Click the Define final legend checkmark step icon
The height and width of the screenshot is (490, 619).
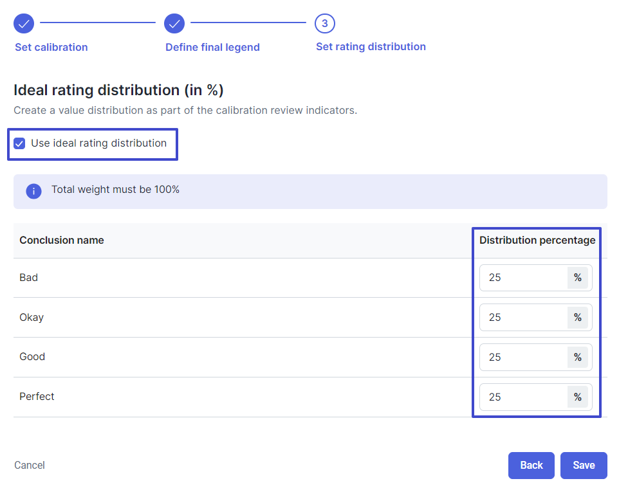pos(174,24)
